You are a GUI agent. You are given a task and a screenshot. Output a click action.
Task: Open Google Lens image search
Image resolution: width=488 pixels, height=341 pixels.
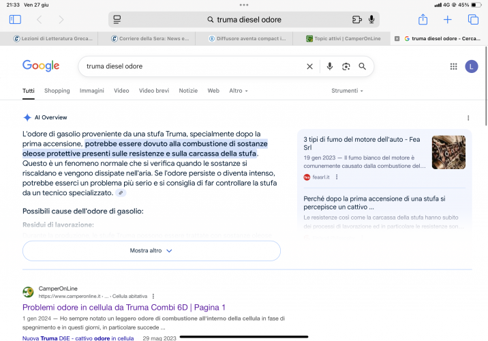tap(346, 66)
